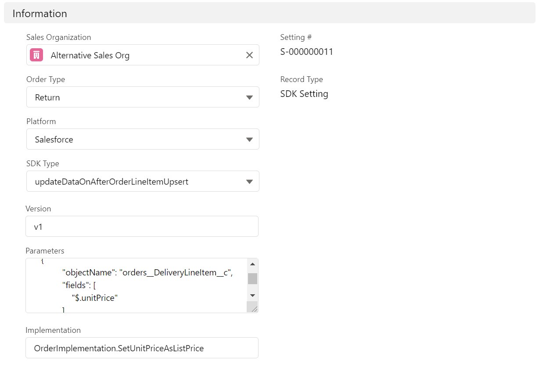539x371 pixels.
Task: Click the Parameters scrollbar thumb
Action: click(252, 278)
